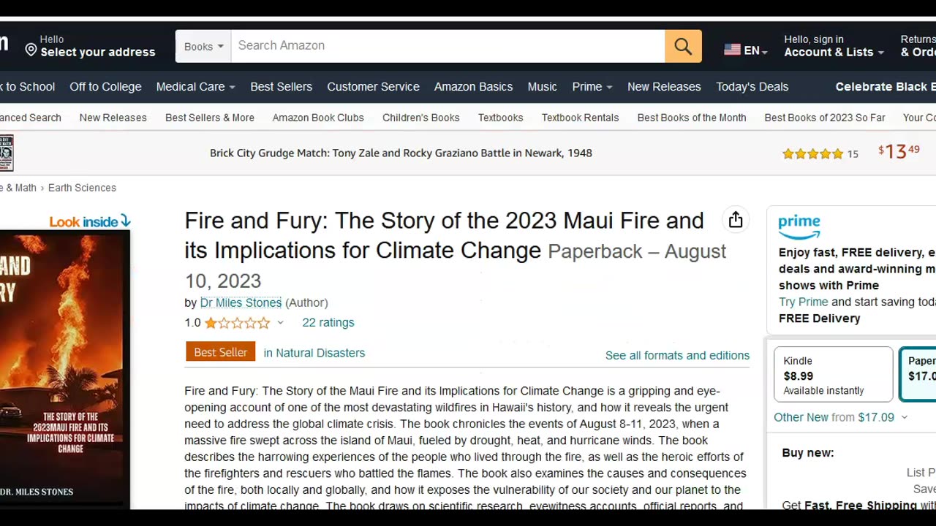Click the in Natural Disasters link
The height and width of the screenshot is (526, 936).
pyautogui.click(x=314, y=353)
